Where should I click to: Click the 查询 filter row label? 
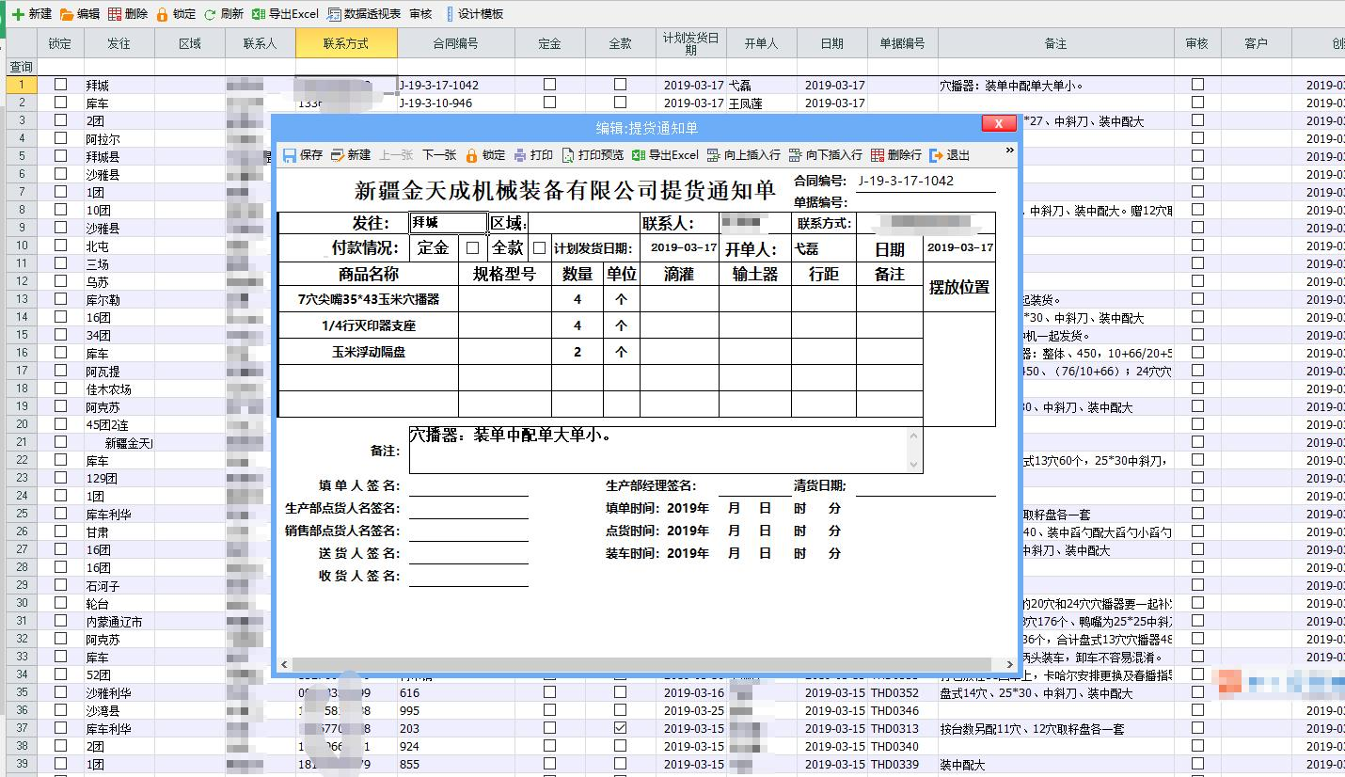coord(21,67)
